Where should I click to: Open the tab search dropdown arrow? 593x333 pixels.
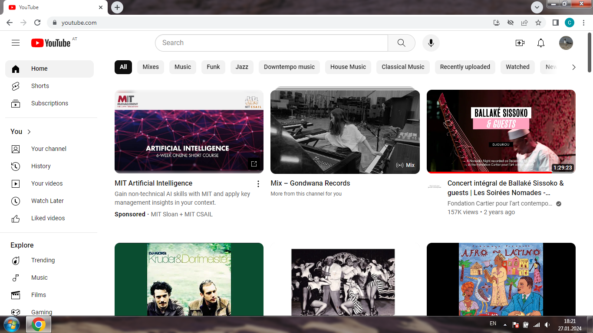pyautogui.click(x=537, y=7)
